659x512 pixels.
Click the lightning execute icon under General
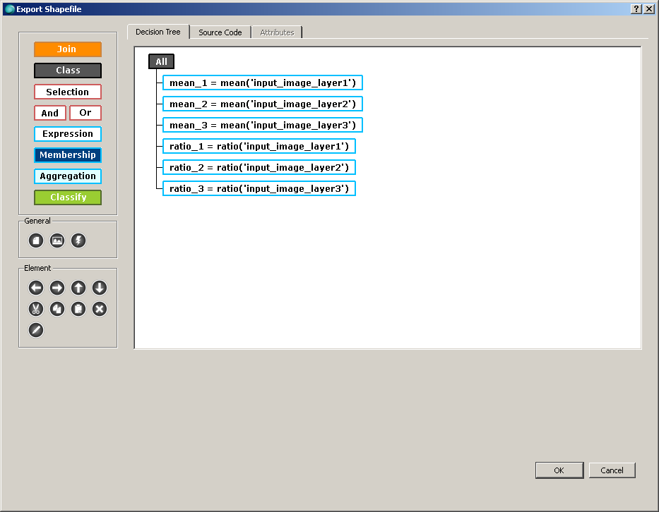click(x=78, y=240)
